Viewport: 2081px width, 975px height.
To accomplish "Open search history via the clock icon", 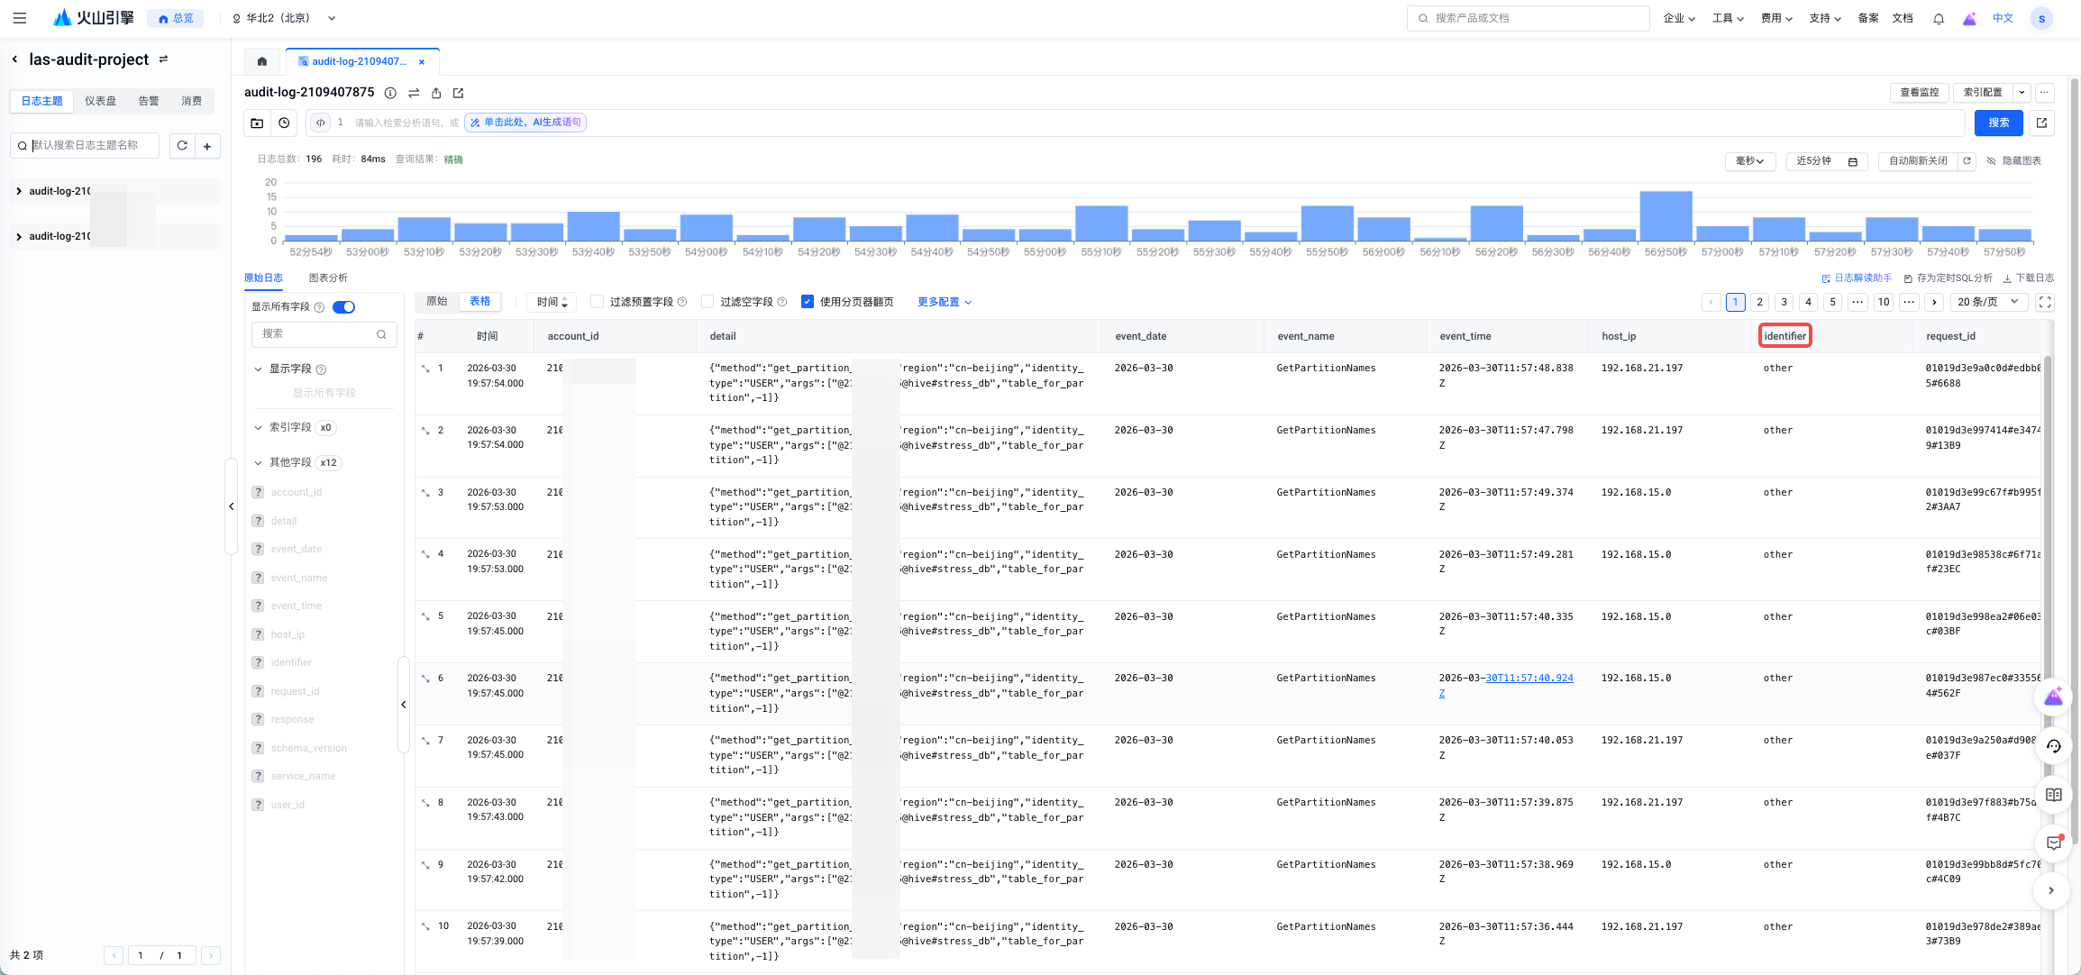I will 284,123.
